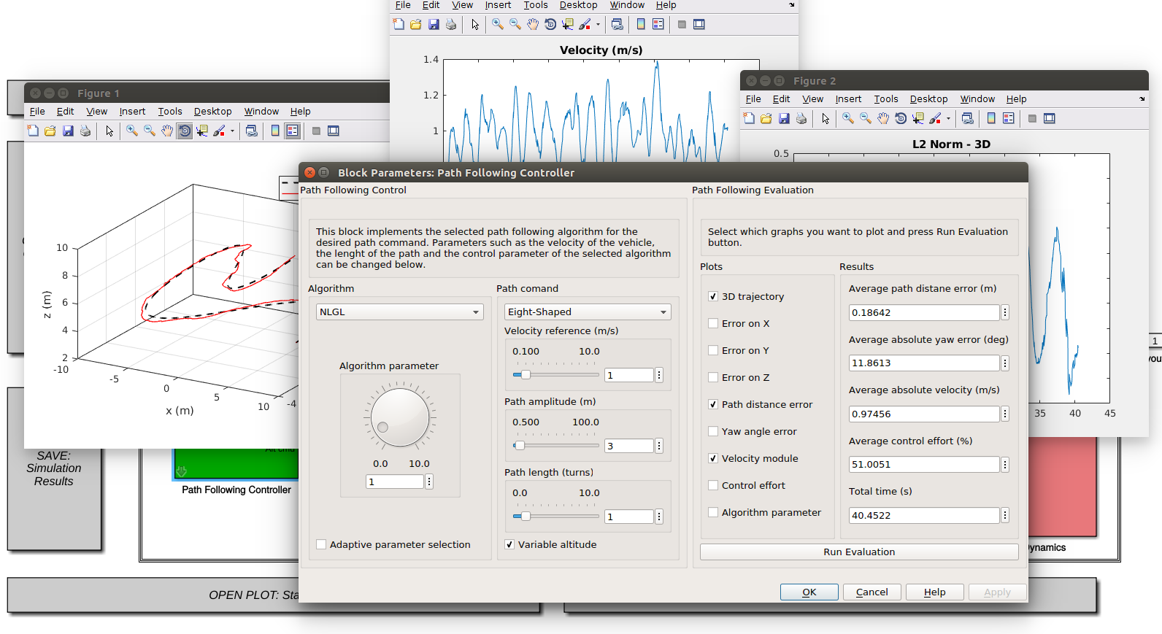Click Save icon in Figure 2 toolbar
This screenshot has width=1162, height=634.
tap(784, 119)
